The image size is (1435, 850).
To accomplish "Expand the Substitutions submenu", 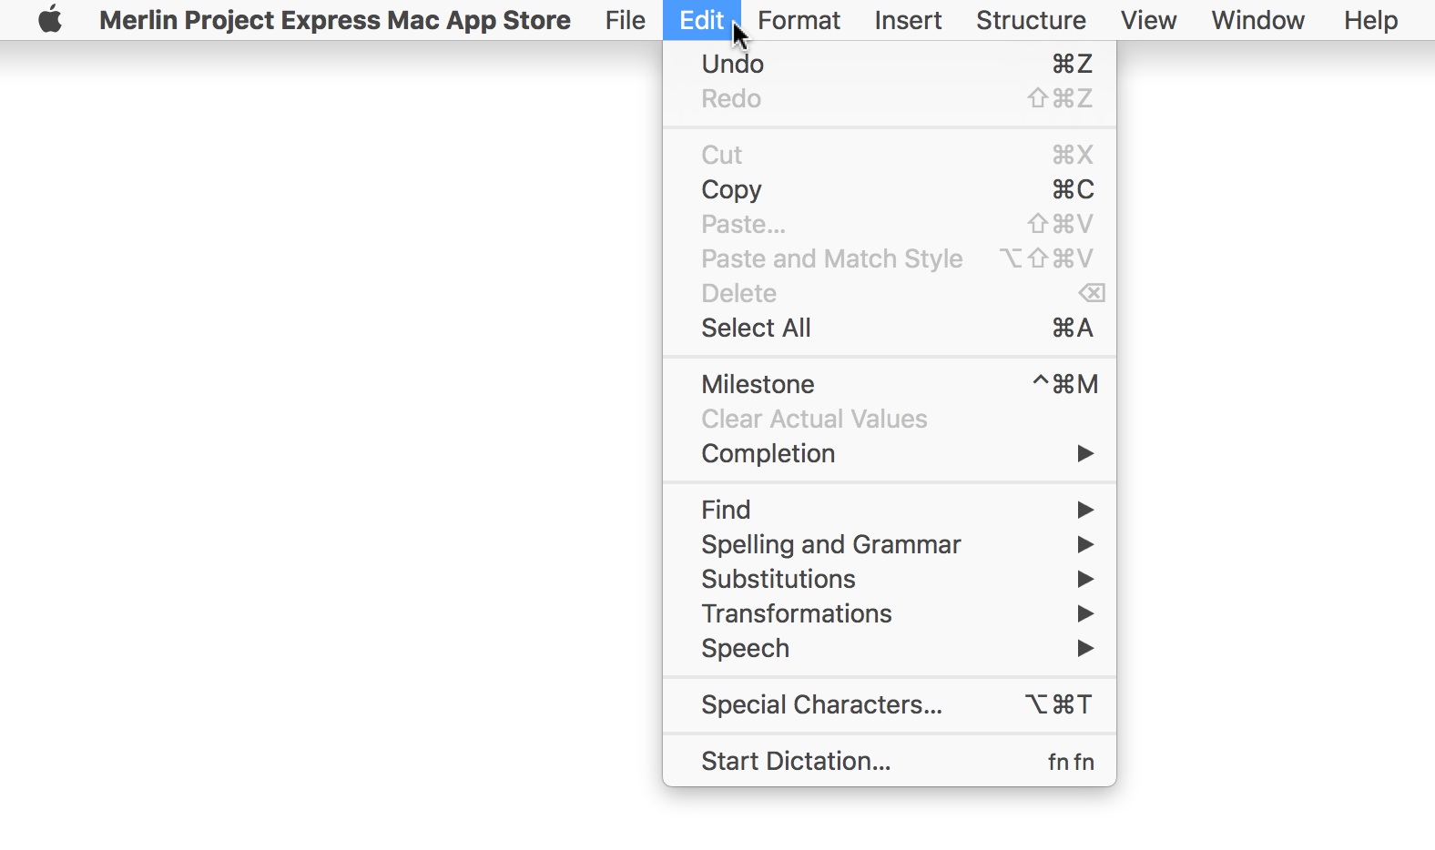I will tap(890, 579).
